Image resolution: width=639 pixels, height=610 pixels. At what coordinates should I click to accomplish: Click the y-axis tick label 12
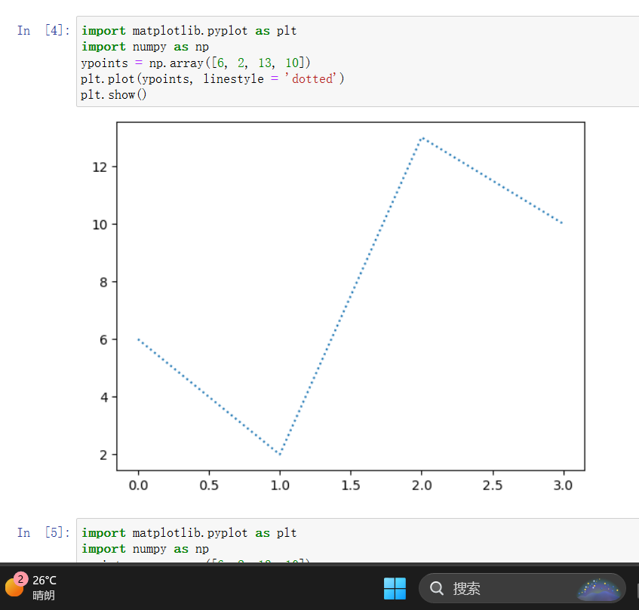click(x=100, y=167)
